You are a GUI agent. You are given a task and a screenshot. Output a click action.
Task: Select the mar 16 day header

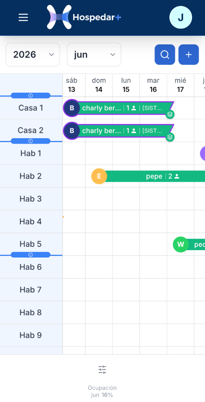click(153, 85)
